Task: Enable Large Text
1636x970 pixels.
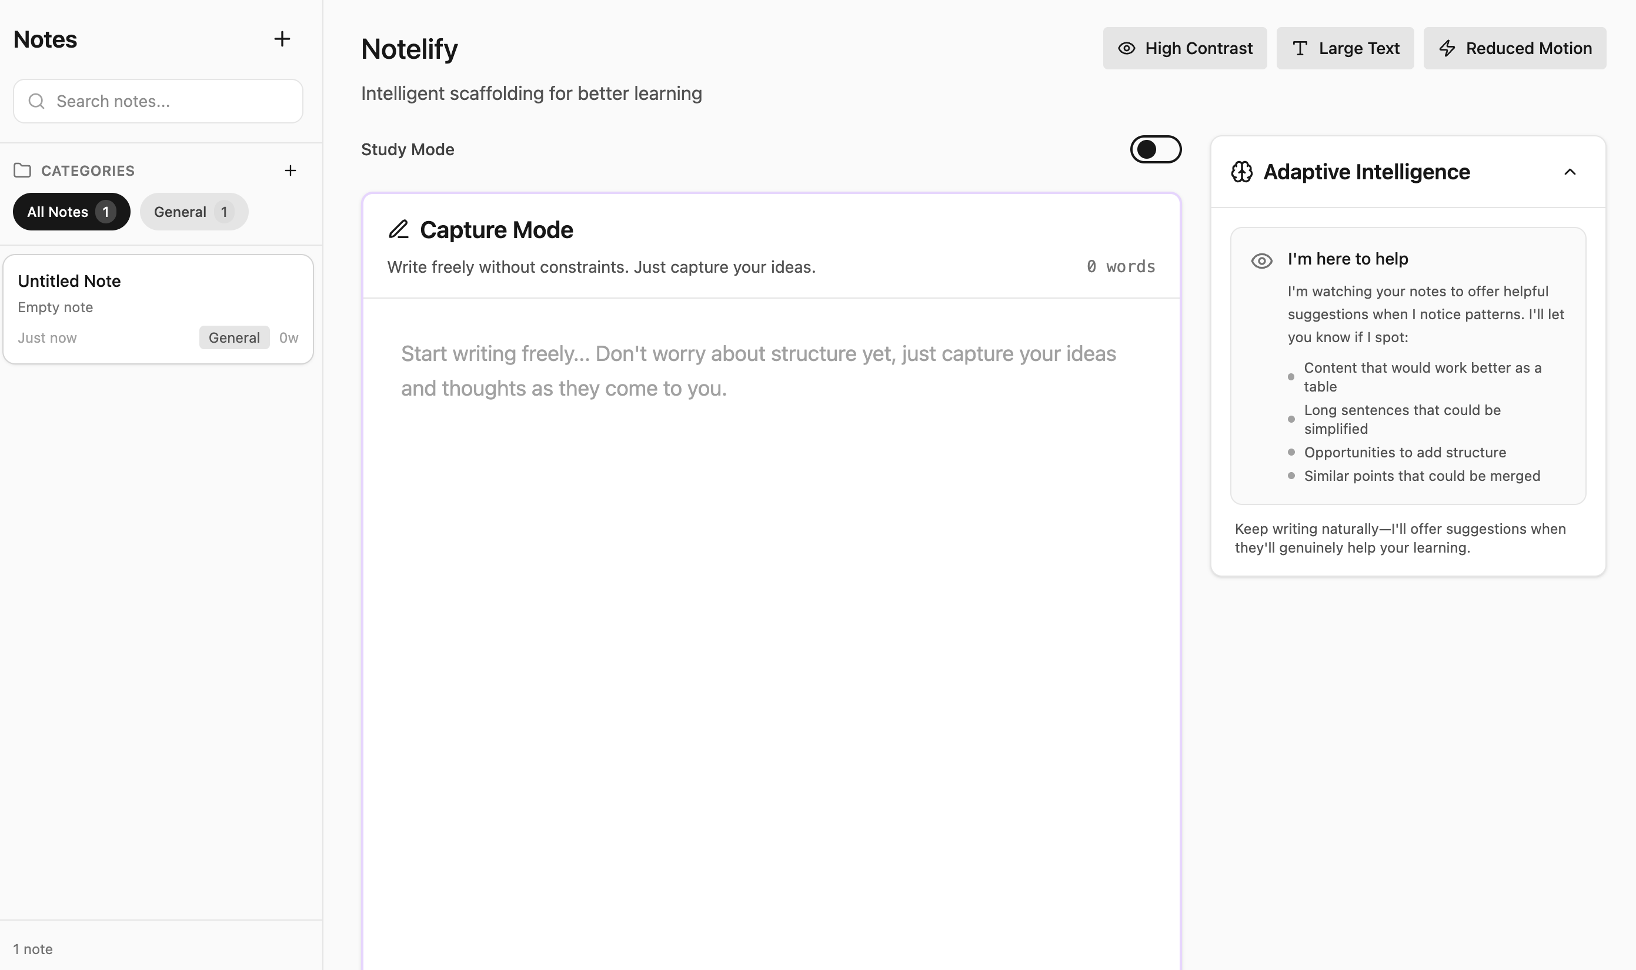Action: 1345,48
